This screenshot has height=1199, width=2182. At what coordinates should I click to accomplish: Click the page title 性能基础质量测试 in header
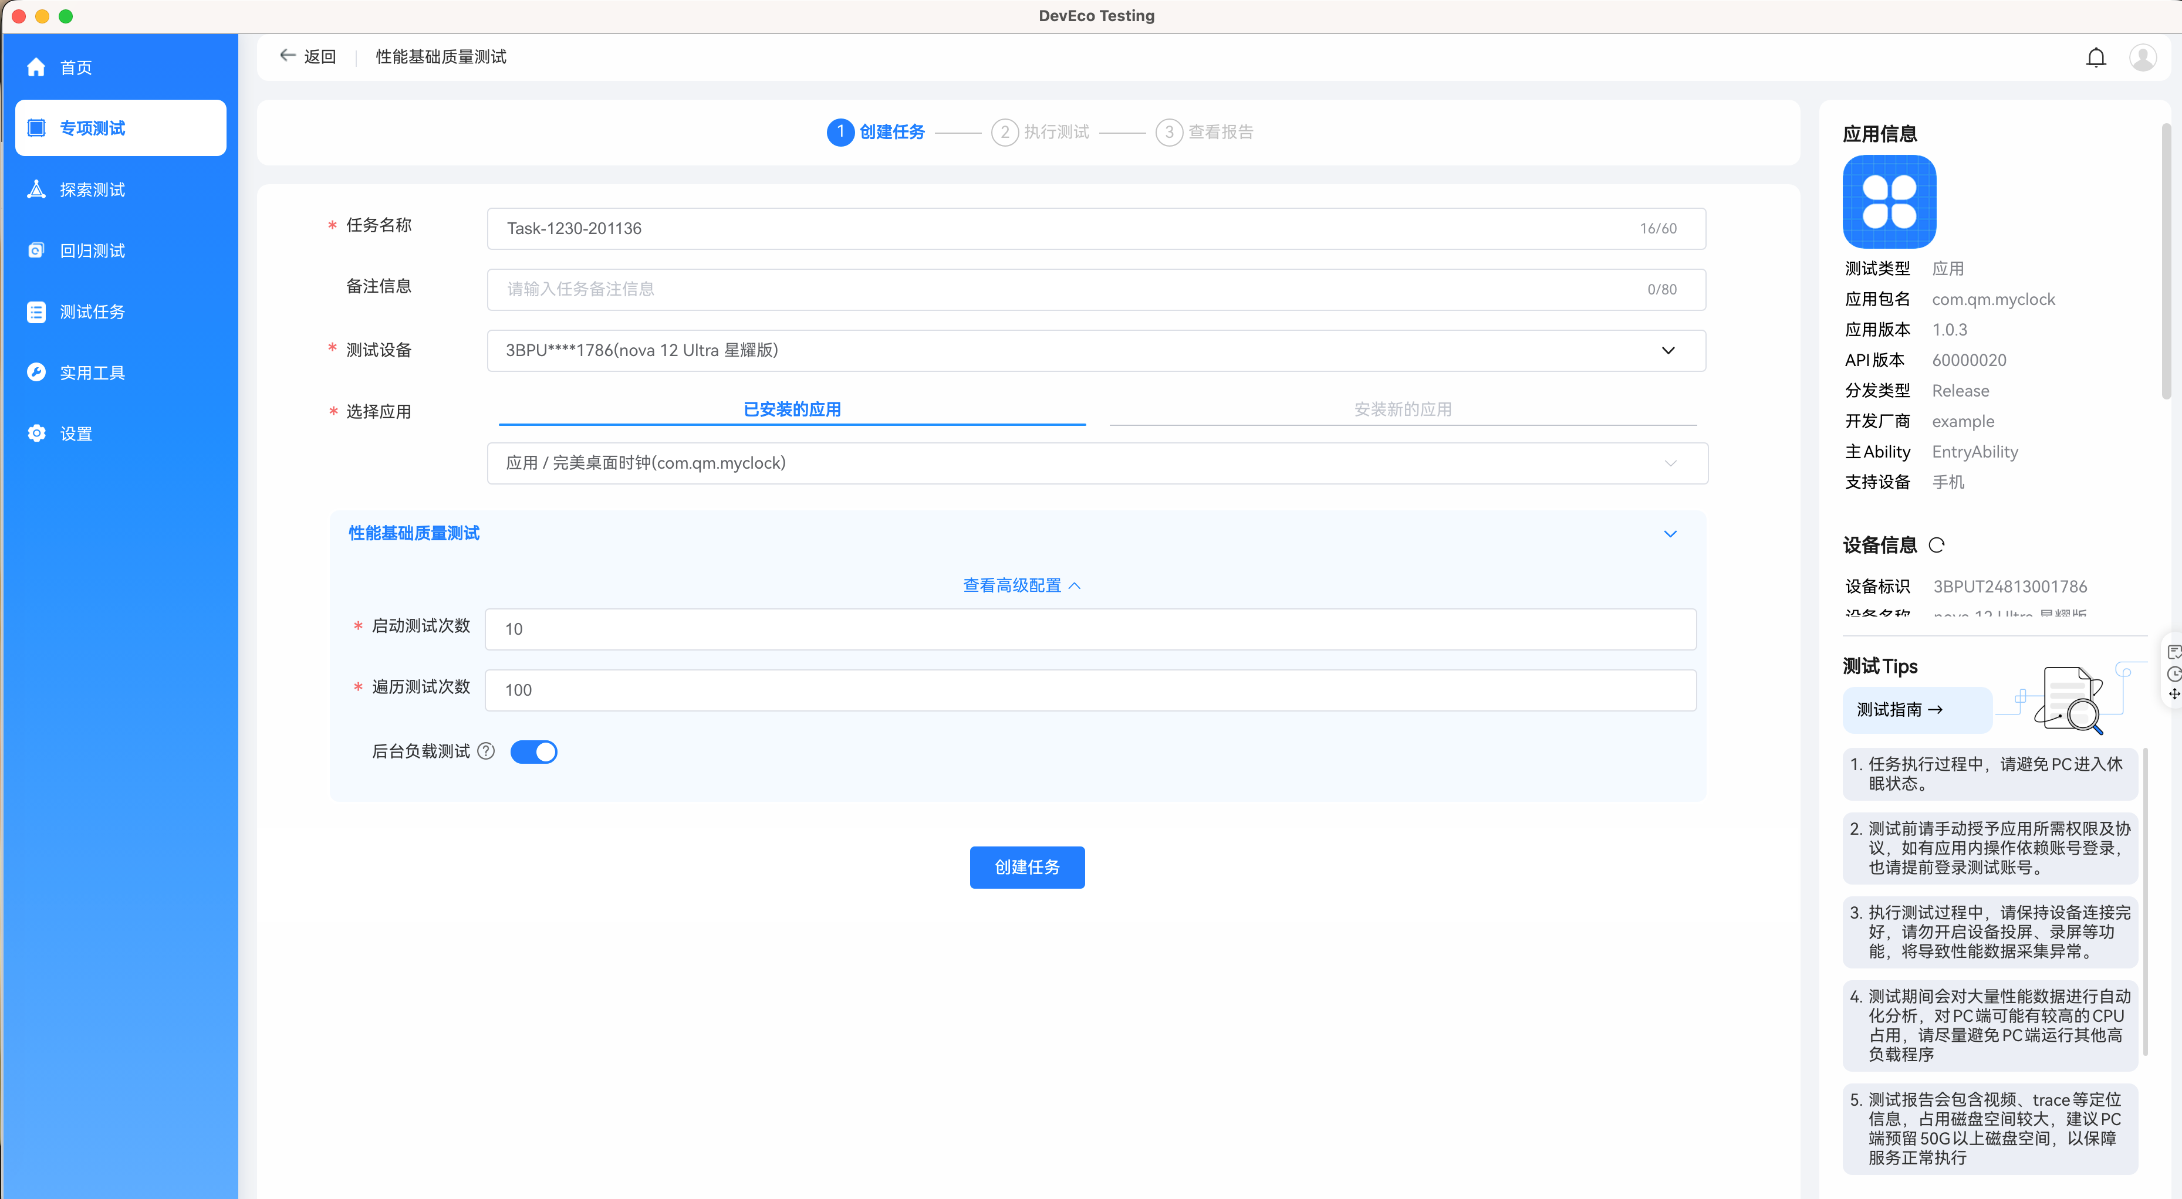[x=441, y=57]
